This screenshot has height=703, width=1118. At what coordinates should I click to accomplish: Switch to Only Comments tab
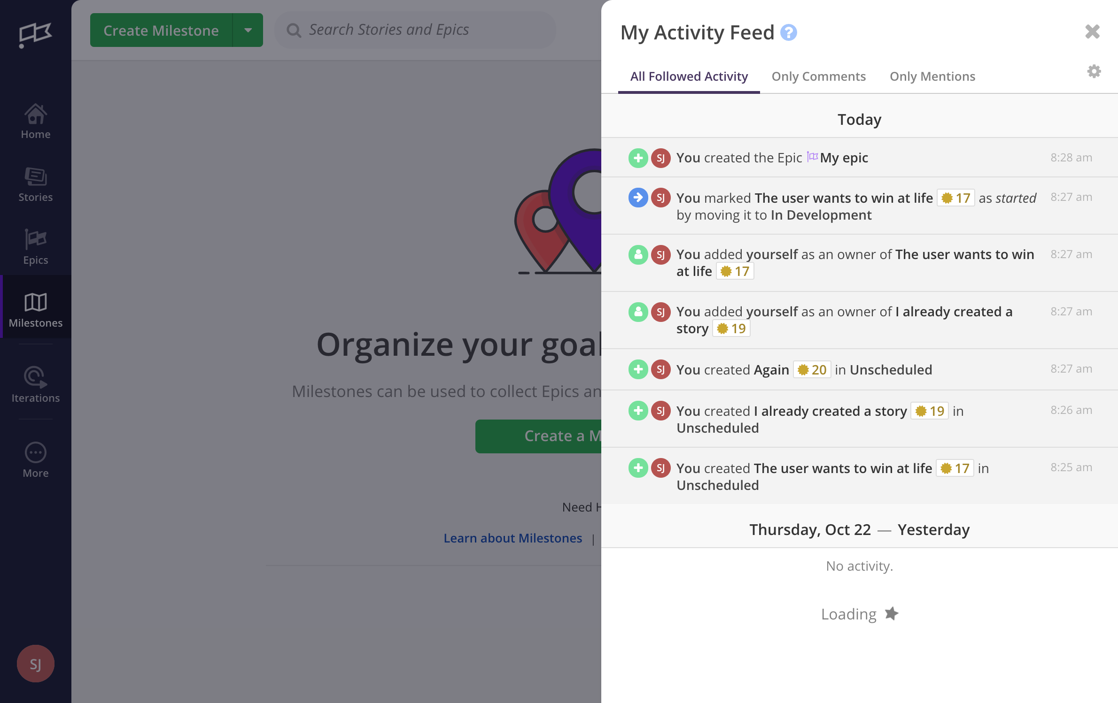coord(818,75)
